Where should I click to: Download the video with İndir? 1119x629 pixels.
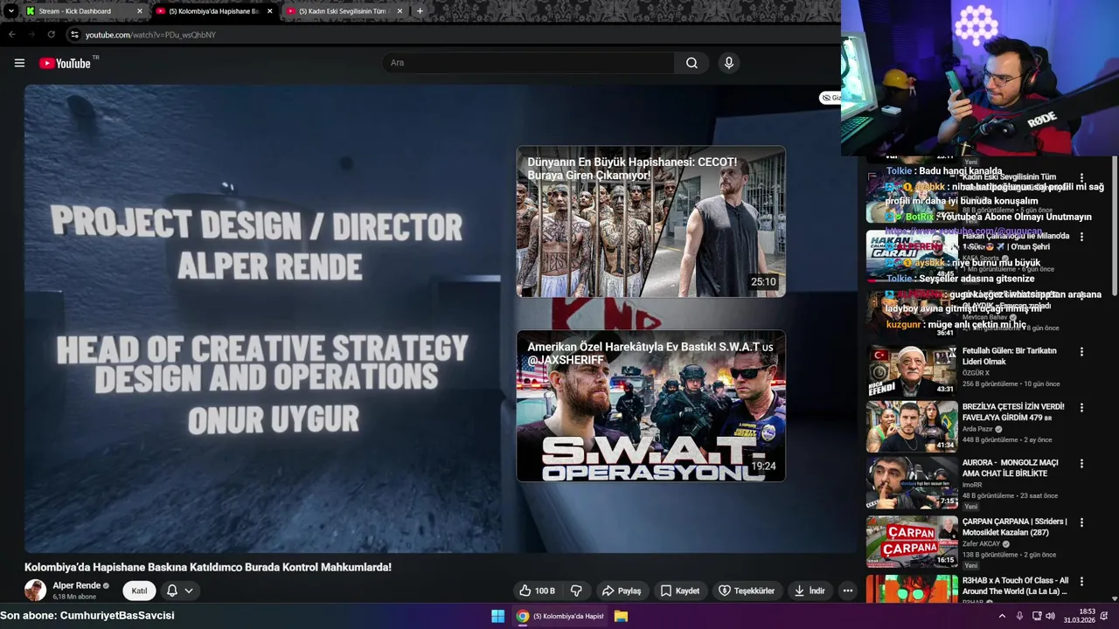pos(810,591)
